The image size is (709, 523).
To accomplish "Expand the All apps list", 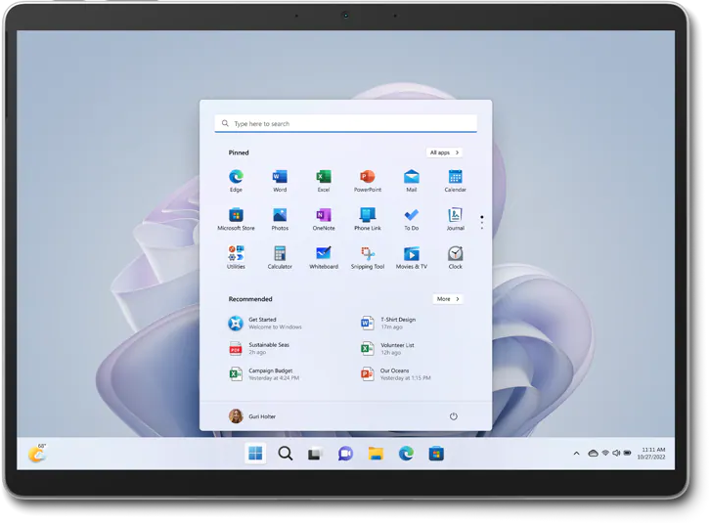I will point(444,153).
